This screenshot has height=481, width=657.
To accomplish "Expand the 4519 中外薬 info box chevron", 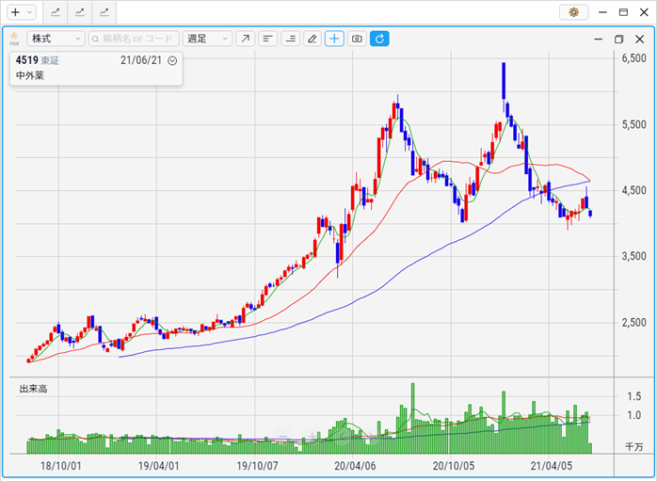I will (x=172, y=61).
